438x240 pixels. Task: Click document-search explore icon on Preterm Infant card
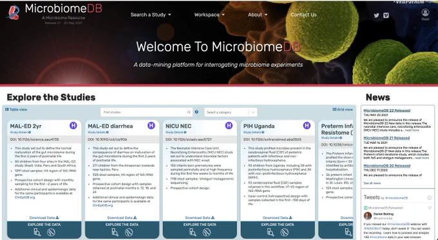tap(348, 232)
